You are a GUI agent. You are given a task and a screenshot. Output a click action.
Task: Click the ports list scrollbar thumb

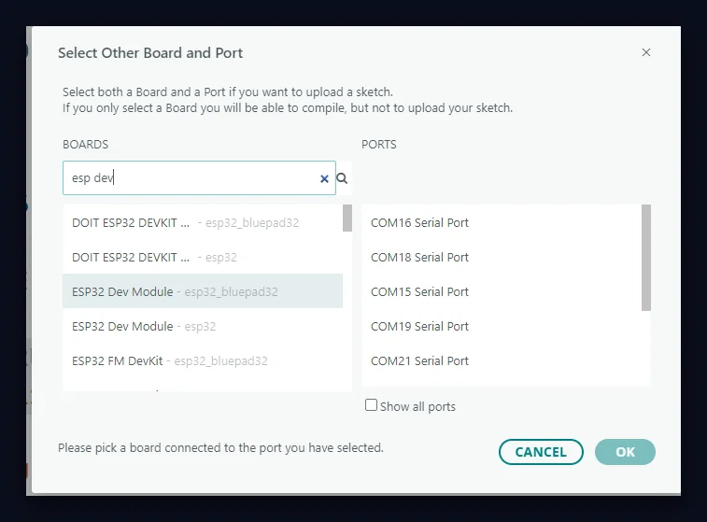click(x=646, y=258)
